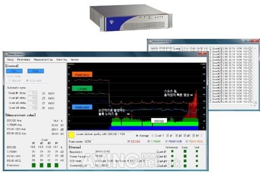Click the Measurement log window title icon

150,42
